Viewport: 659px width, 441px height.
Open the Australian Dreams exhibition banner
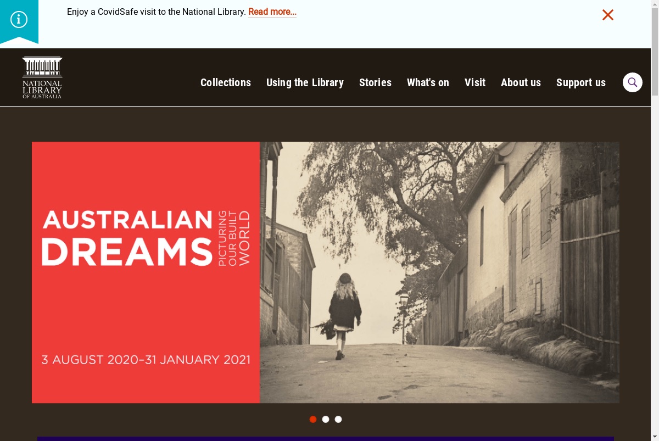326,272
